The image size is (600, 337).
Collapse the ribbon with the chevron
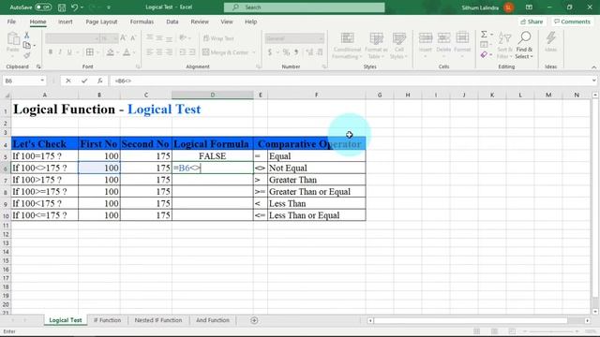[x=593, y=67]
